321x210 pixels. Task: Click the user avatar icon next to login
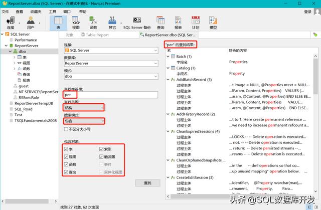point(317,12)
